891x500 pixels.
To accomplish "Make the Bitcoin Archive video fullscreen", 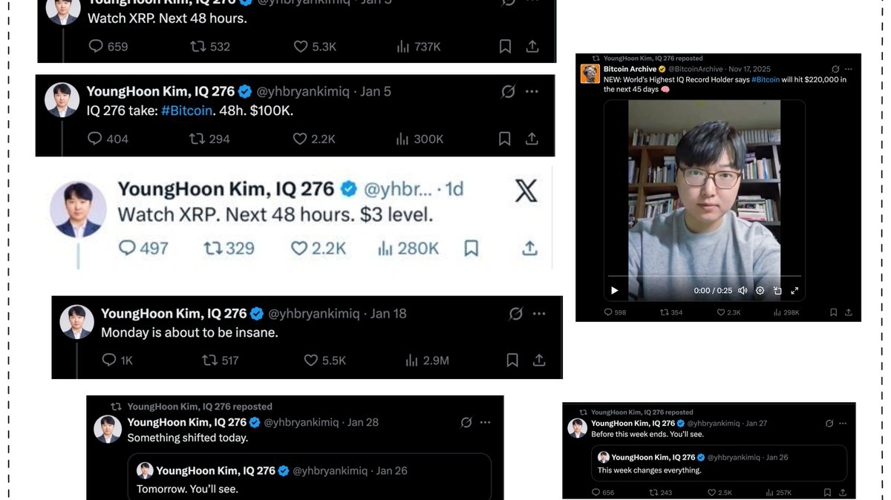I will (x=794, y=291).
